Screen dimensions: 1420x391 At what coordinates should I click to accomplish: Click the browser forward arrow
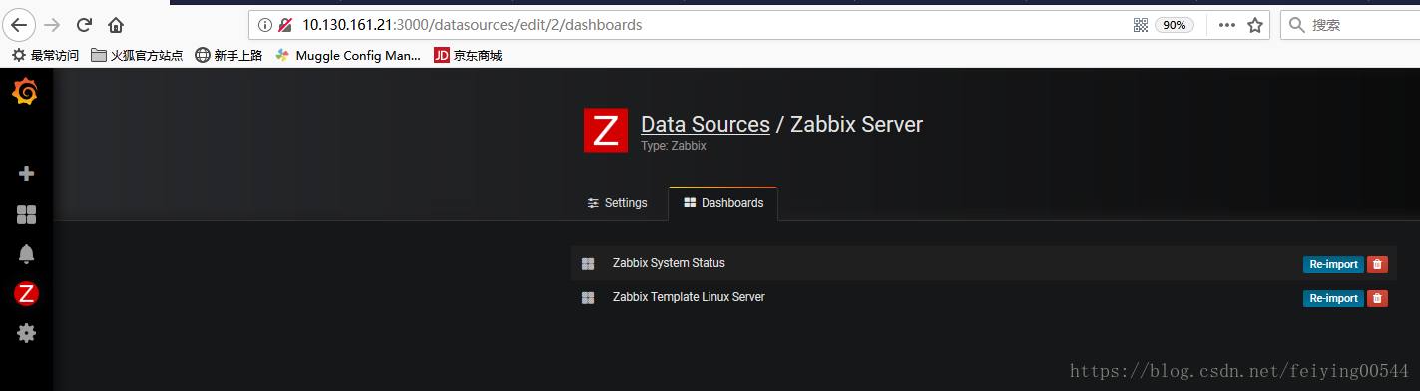pos(53,25)
